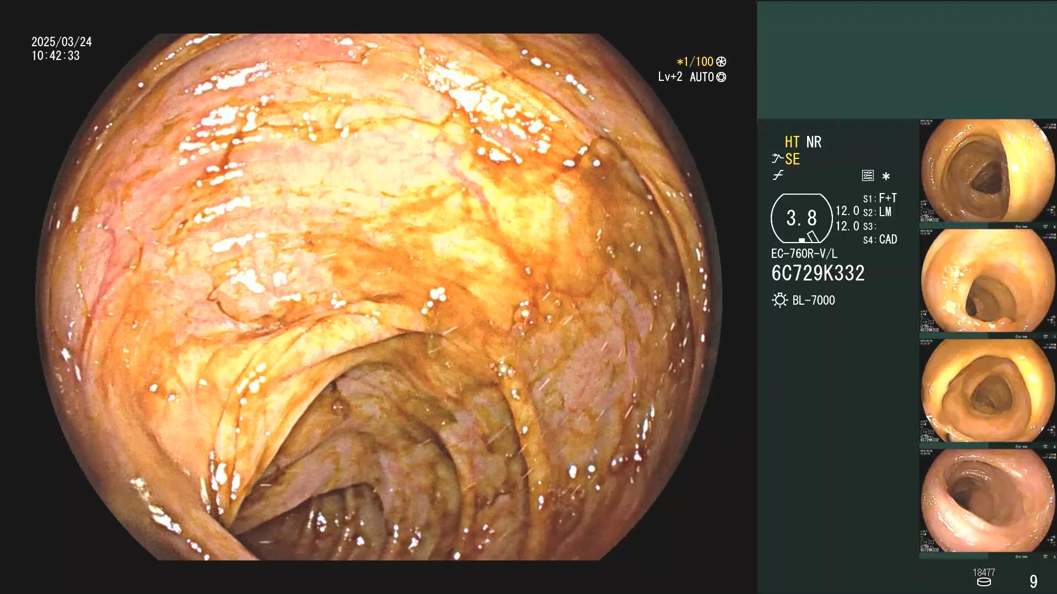Click the time 10:42:33

click(x=56, y=56)
